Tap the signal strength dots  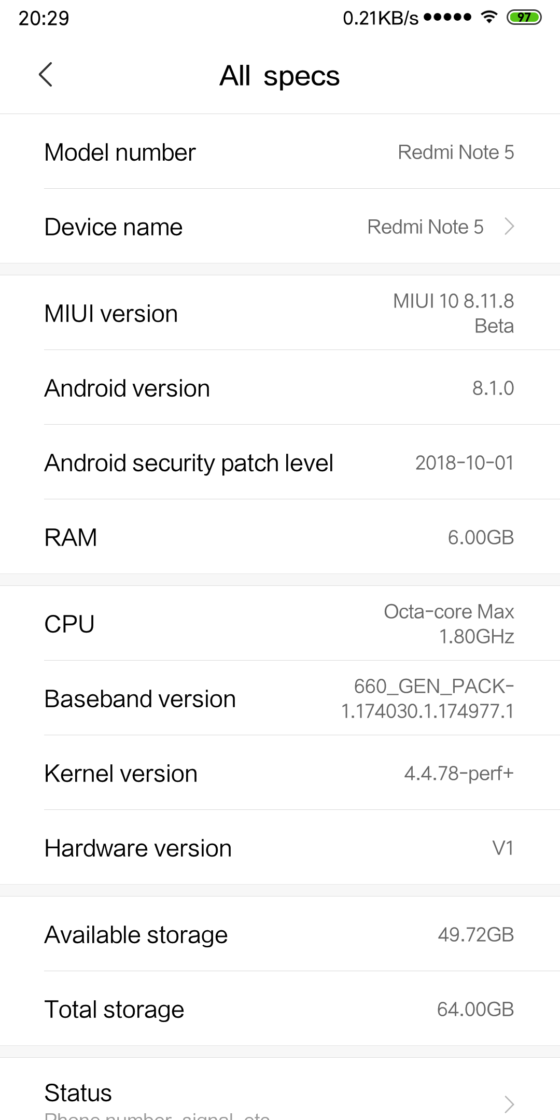[x=447, y=17]
